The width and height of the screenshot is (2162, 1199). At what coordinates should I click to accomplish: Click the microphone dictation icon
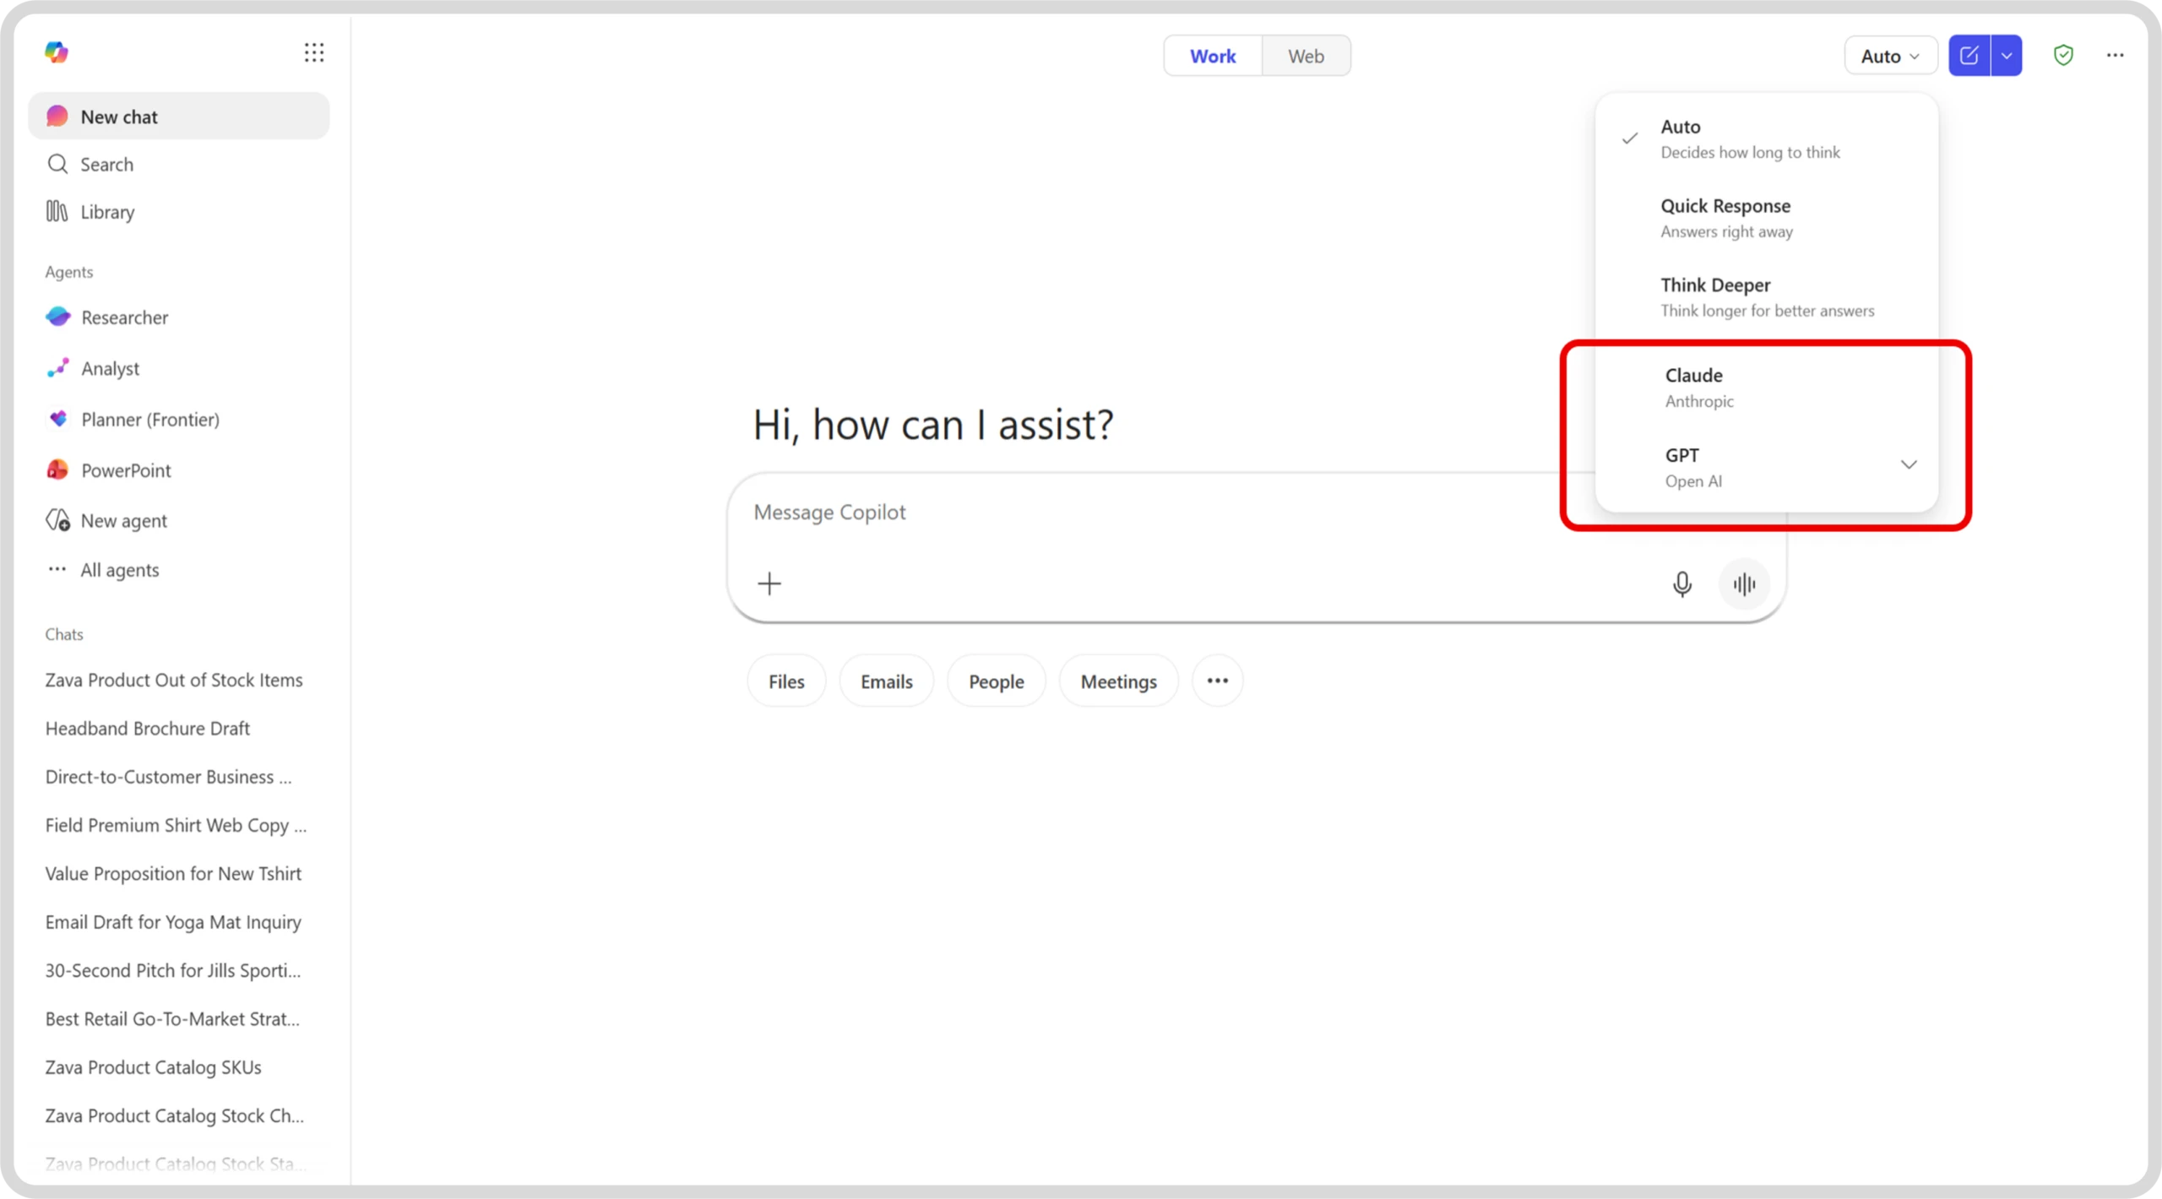1681,583
